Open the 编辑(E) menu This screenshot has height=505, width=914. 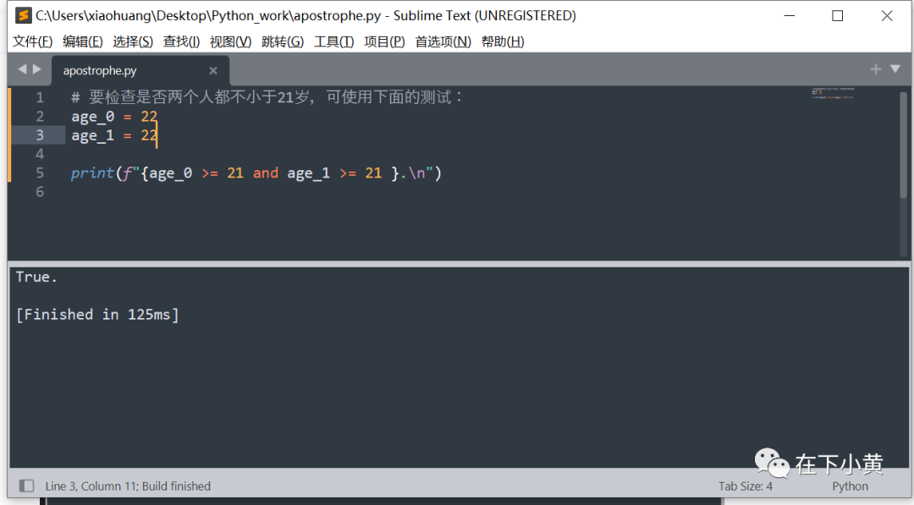[83, 42]
